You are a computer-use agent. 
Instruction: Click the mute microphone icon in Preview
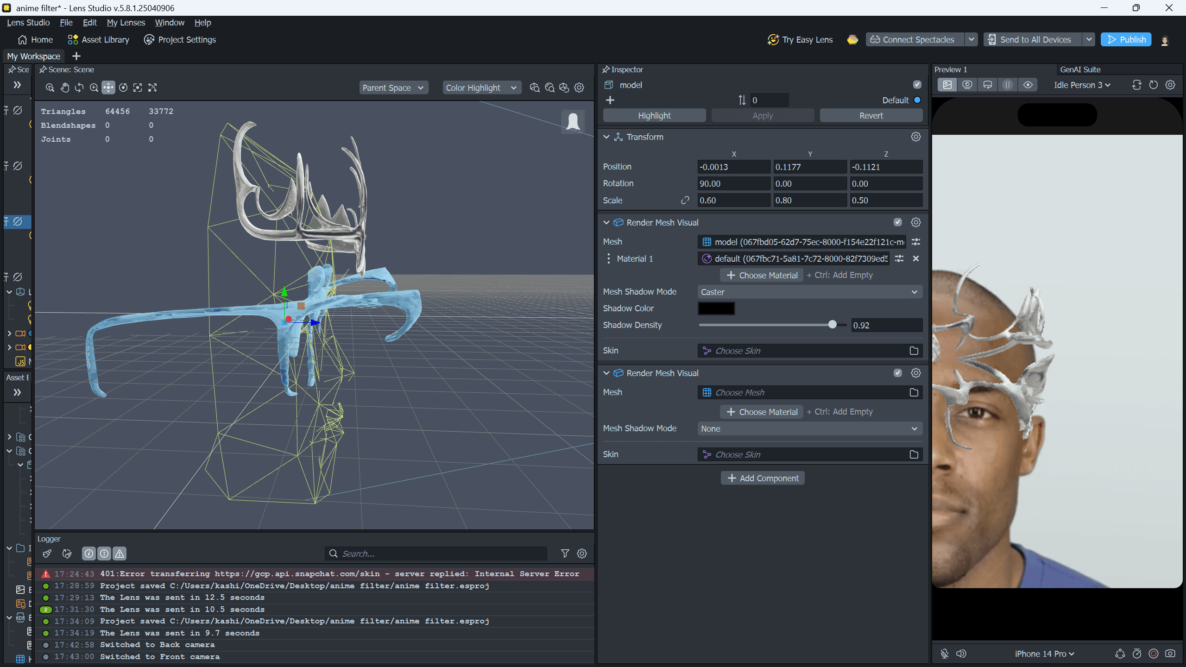pyautogui.click(x=945, y=654)
